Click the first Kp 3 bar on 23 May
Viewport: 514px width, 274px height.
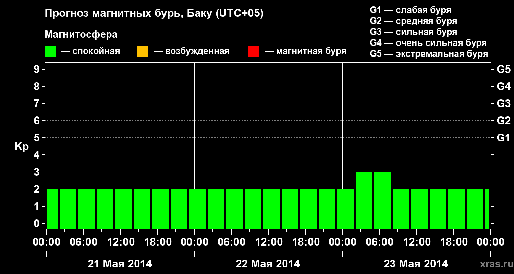(364, 200)
